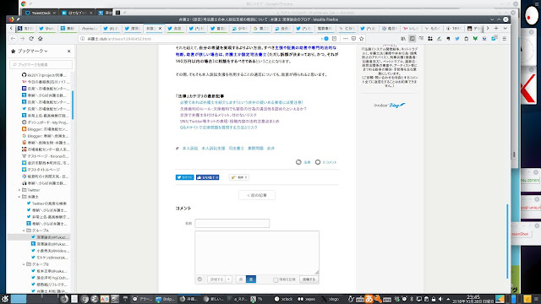
Task: Show hidden system tray icons arrow
Action: tap(448, 299)
